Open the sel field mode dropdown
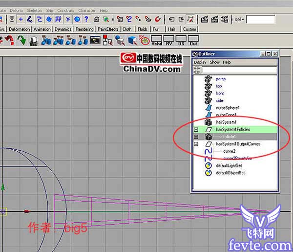The image size is (293, 252). [239, 19]
